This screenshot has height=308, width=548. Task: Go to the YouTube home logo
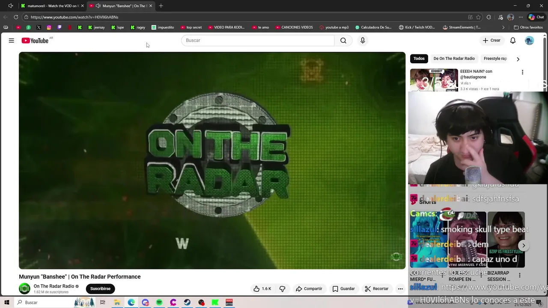point(35,40)
